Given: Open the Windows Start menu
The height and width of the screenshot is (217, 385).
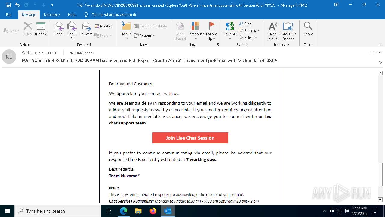Looking at the screenshot, I should click(x=7, y=211).
